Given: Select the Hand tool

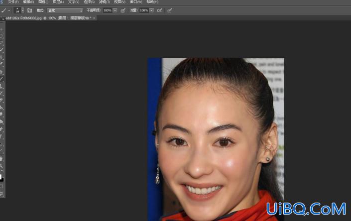Looking at the screenshot, I should pos(1,159).
